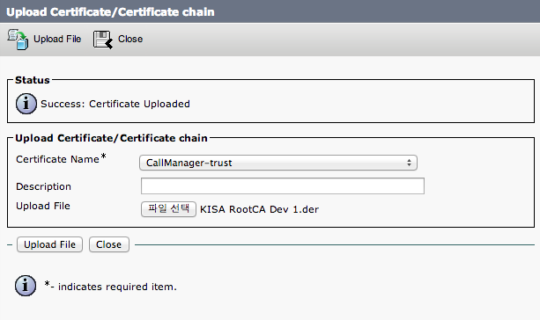
Task: Click the Certificate Name field label
Action: [57, 159]
